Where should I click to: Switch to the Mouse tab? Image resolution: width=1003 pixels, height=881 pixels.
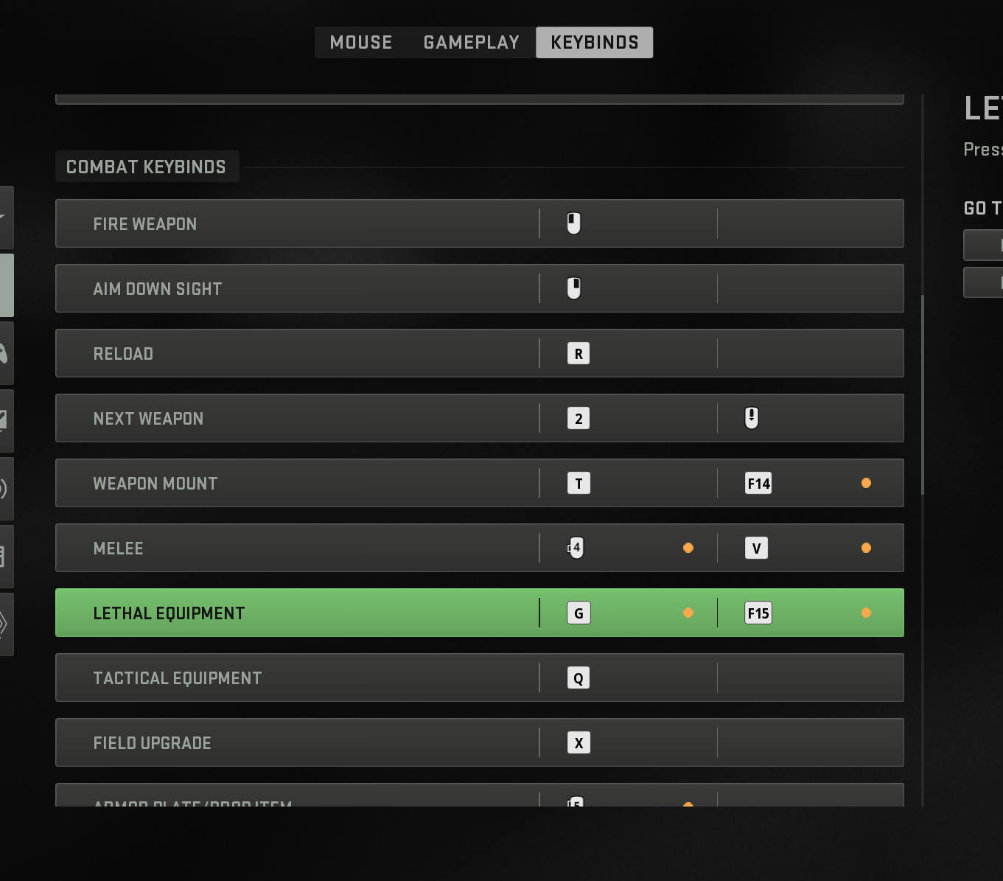click(360, 42)
